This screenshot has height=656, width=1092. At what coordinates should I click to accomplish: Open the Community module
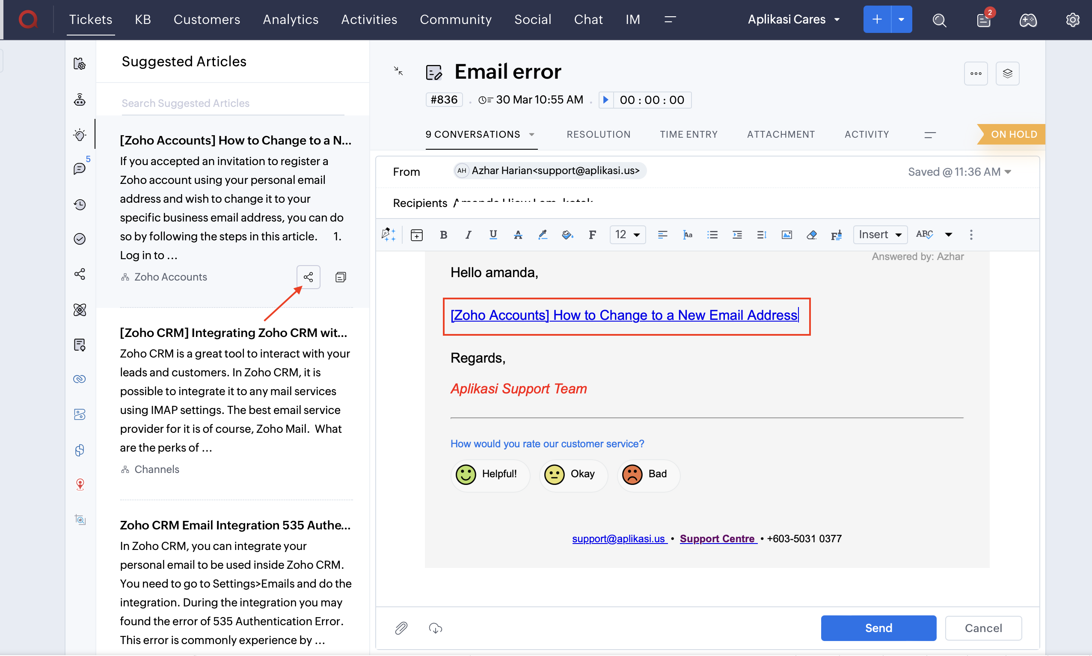pyautogui.click(x=456, y=19)
